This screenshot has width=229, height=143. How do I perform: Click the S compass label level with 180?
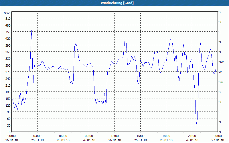coord(220,92)
